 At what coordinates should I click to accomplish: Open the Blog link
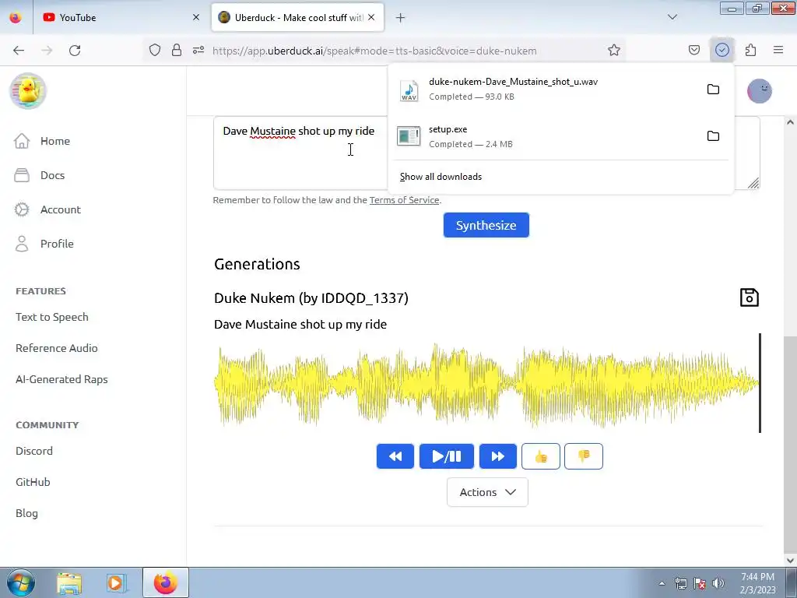26,513
